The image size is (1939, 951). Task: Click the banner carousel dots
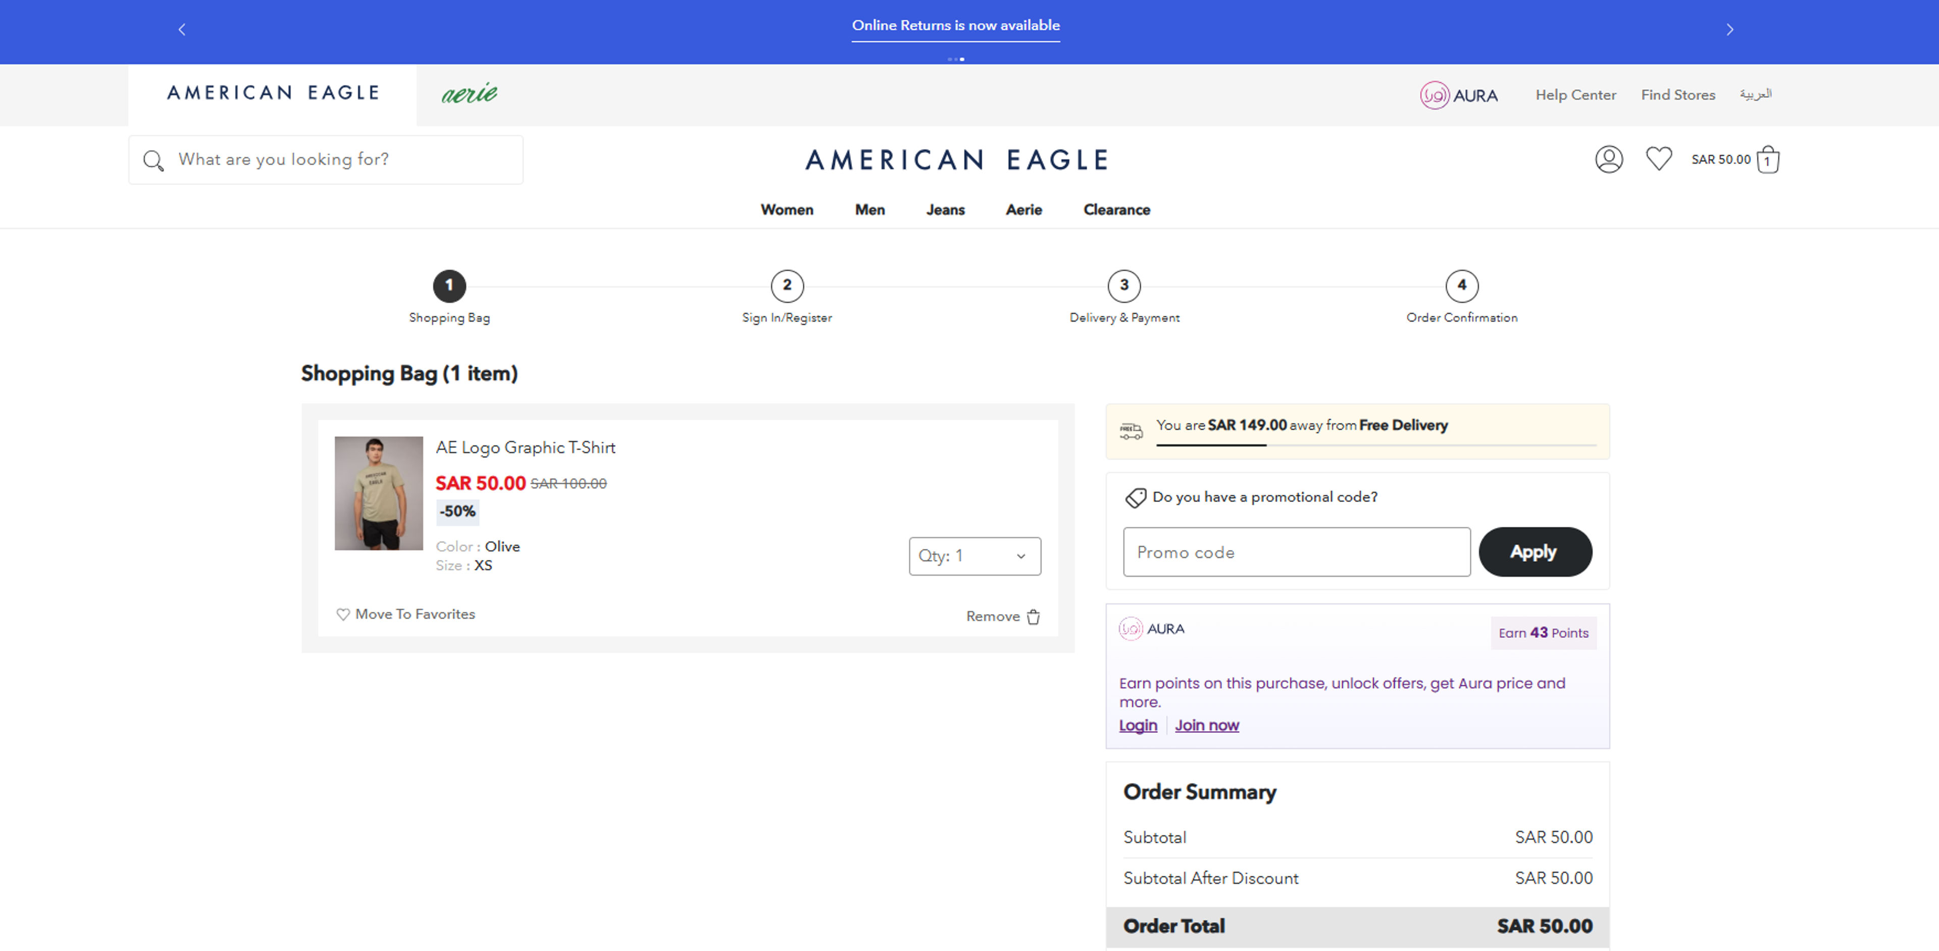[x=955, y=59]
